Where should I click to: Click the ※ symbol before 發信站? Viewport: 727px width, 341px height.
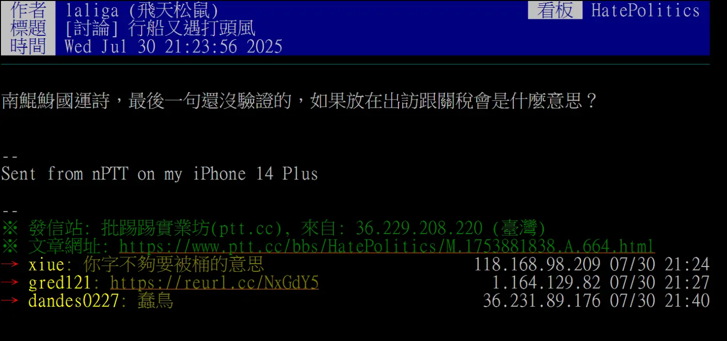point(10,228)
